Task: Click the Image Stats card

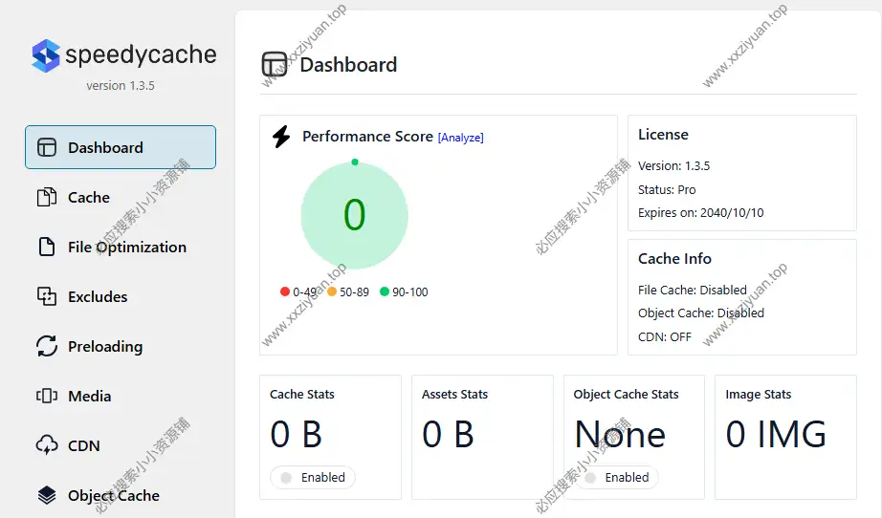Action: tap(784, 436)
